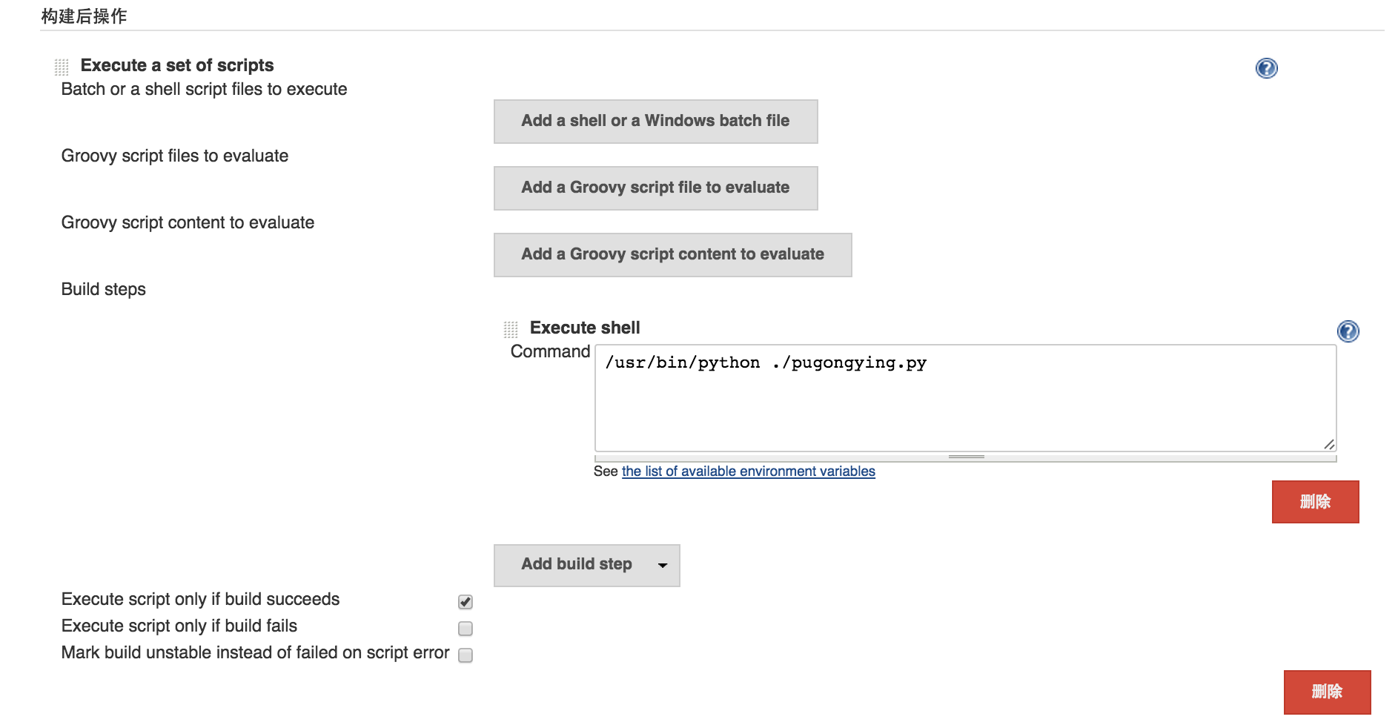
Task: Uncheck Execute script only if build succeeds
Action: (466, 601)
